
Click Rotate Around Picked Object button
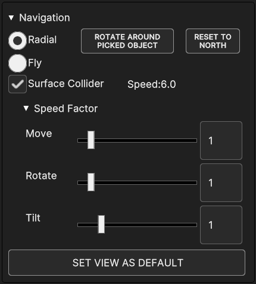(127, 41)
